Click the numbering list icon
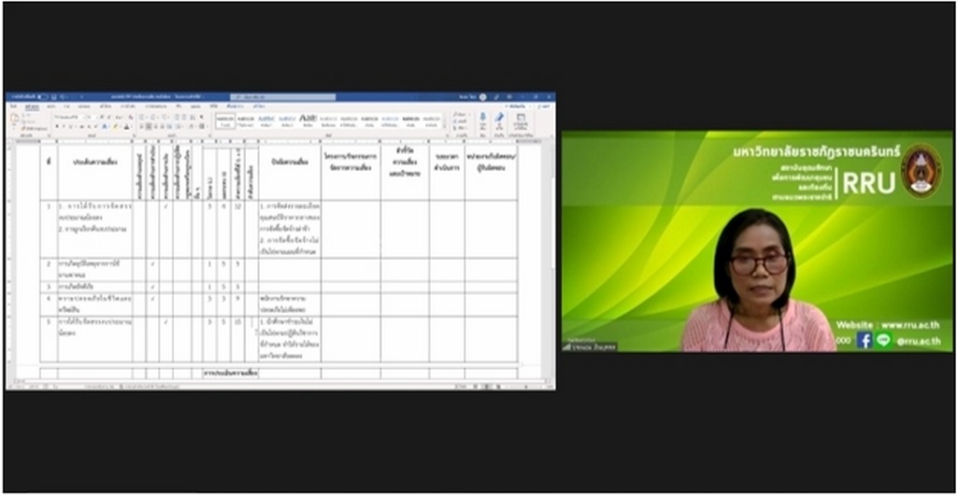The height and width of the screenshot is (496, 957). click(x=152, y=117)
